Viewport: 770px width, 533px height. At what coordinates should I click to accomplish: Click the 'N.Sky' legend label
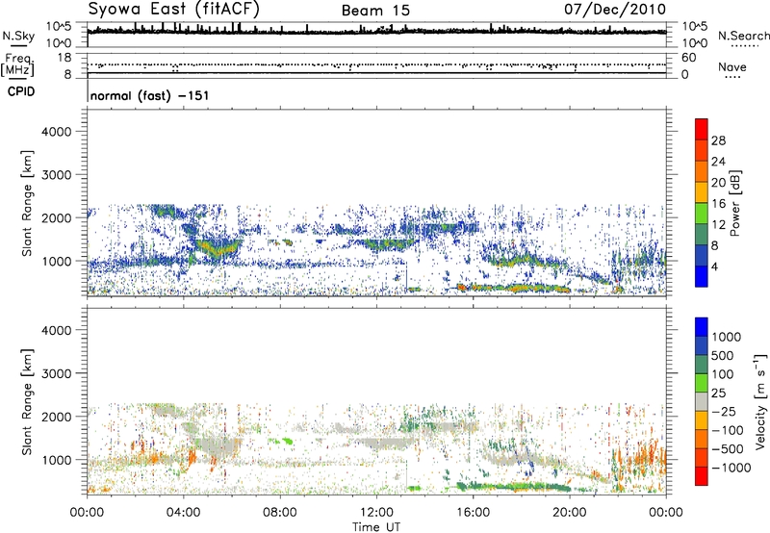tap(18, 36)
